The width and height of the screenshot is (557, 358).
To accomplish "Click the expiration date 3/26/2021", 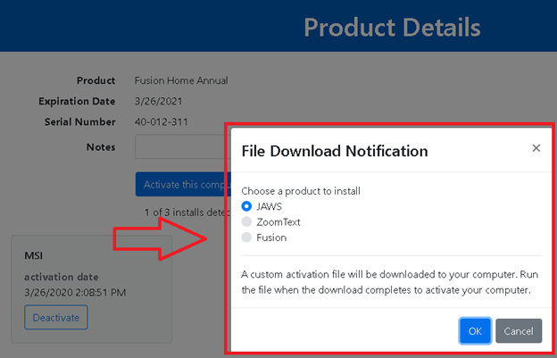I will pos(159,101).
